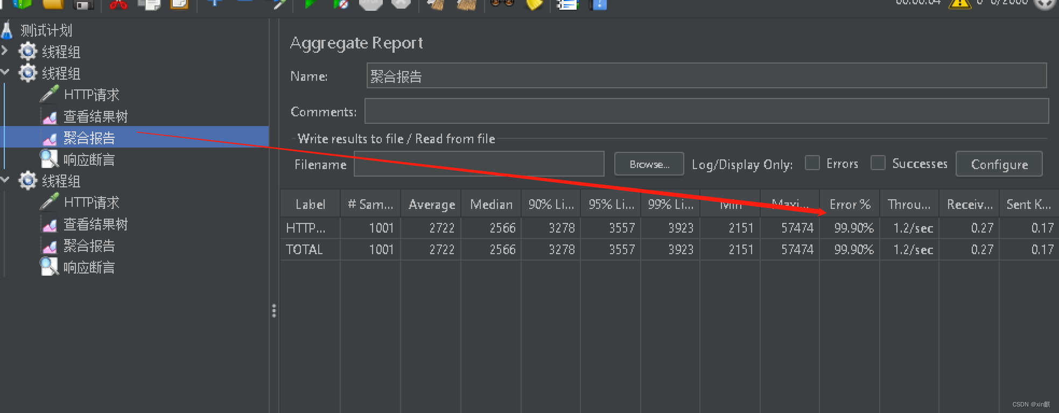Screen dimensions: 1059x413
Task: Click the magnifier icon of 响应断言 below selected 聚合报告
Action: point(50,160)
